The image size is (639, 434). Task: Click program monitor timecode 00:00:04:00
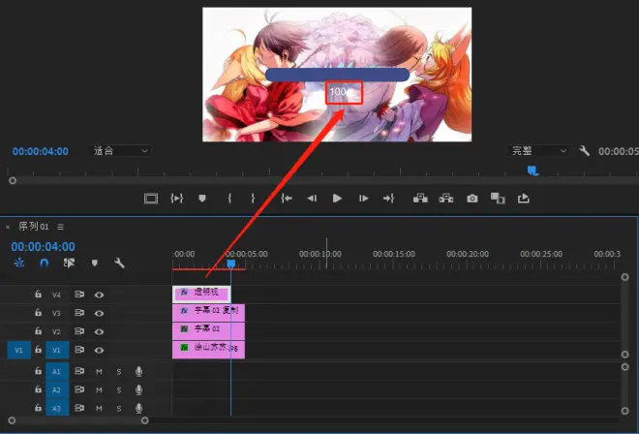(41, 152)
